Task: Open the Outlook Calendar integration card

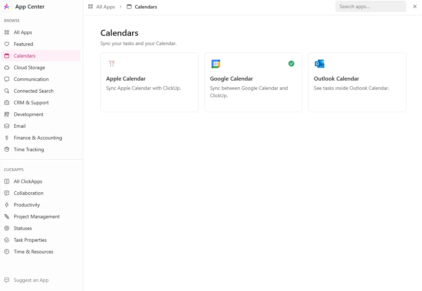Action: coord(357,82)
